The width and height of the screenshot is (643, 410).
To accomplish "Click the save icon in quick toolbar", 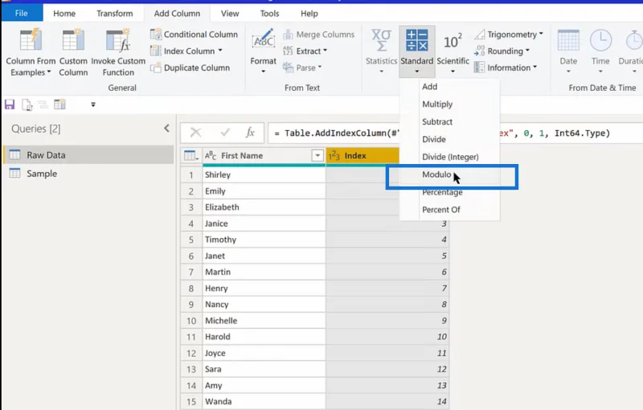I will [10, 105].
